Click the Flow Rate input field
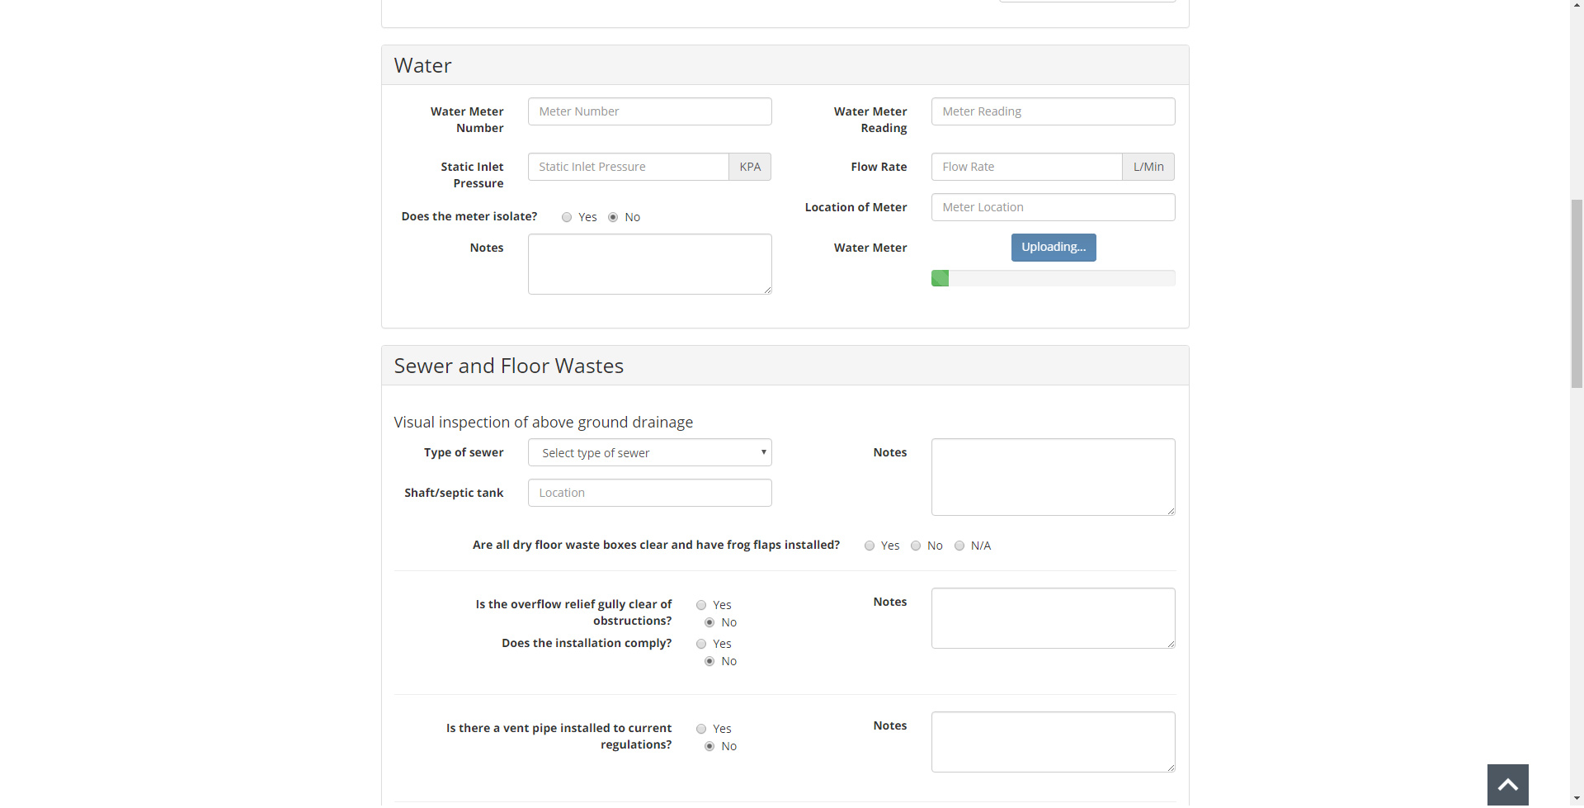The width and height of the screenshot is (1584, 808). point(1026,168)
